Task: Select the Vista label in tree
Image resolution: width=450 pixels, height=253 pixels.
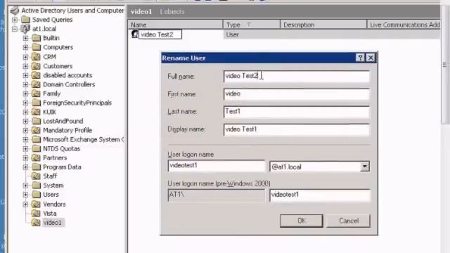Action: 50,213
